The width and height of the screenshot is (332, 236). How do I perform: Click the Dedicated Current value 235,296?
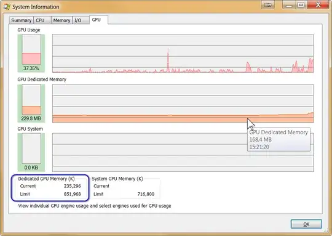pyautogui.click(x=72, y=186)
